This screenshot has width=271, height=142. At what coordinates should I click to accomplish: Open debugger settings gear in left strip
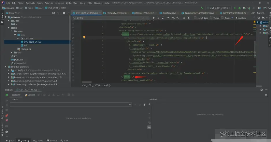click(7, 132)
